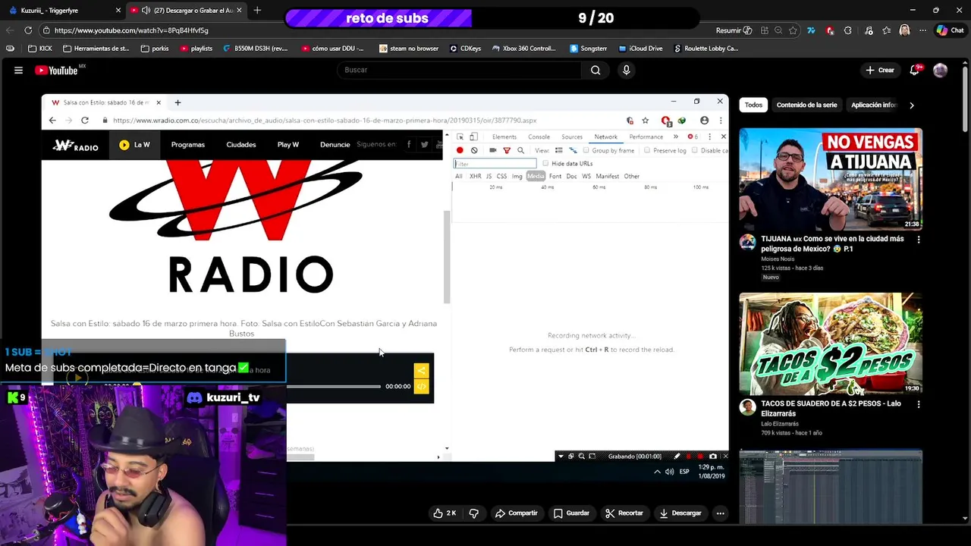Screen dimensions: 971x546
Task: Open Edge settings and more ellipsis
Action: (922, 30)
